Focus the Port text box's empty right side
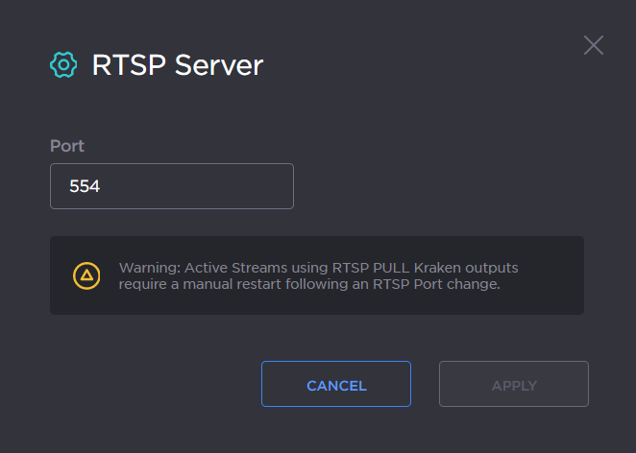 tap(240, 186)
